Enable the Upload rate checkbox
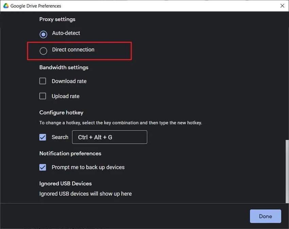This screenshot has height=229, width=289. point(42,96)
